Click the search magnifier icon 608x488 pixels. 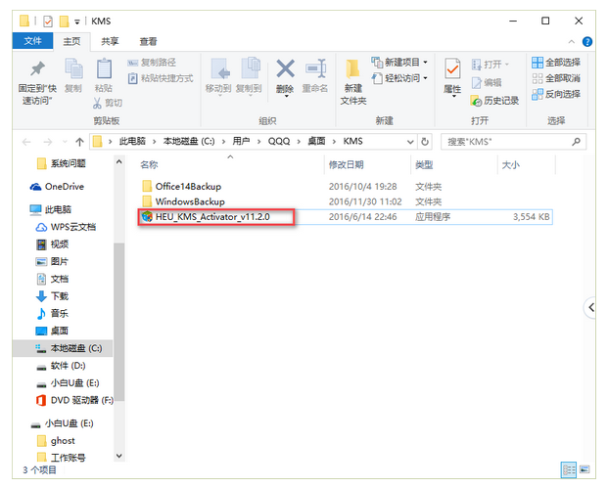click(x=576, y=142)
